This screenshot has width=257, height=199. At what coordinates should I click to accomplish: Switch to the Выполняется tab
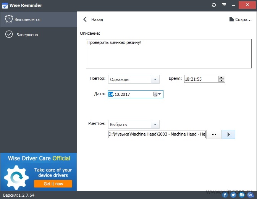tap(39, 19)
